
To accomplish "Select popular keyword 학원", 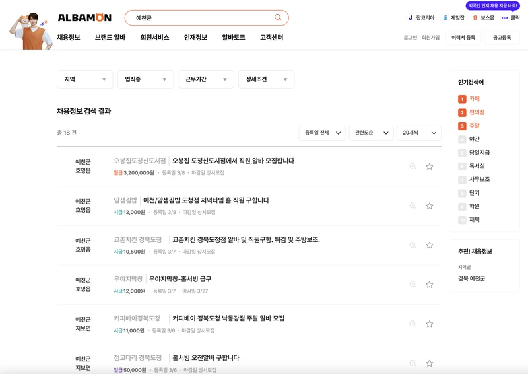I will pyautogui.click(x=475, y=206).
